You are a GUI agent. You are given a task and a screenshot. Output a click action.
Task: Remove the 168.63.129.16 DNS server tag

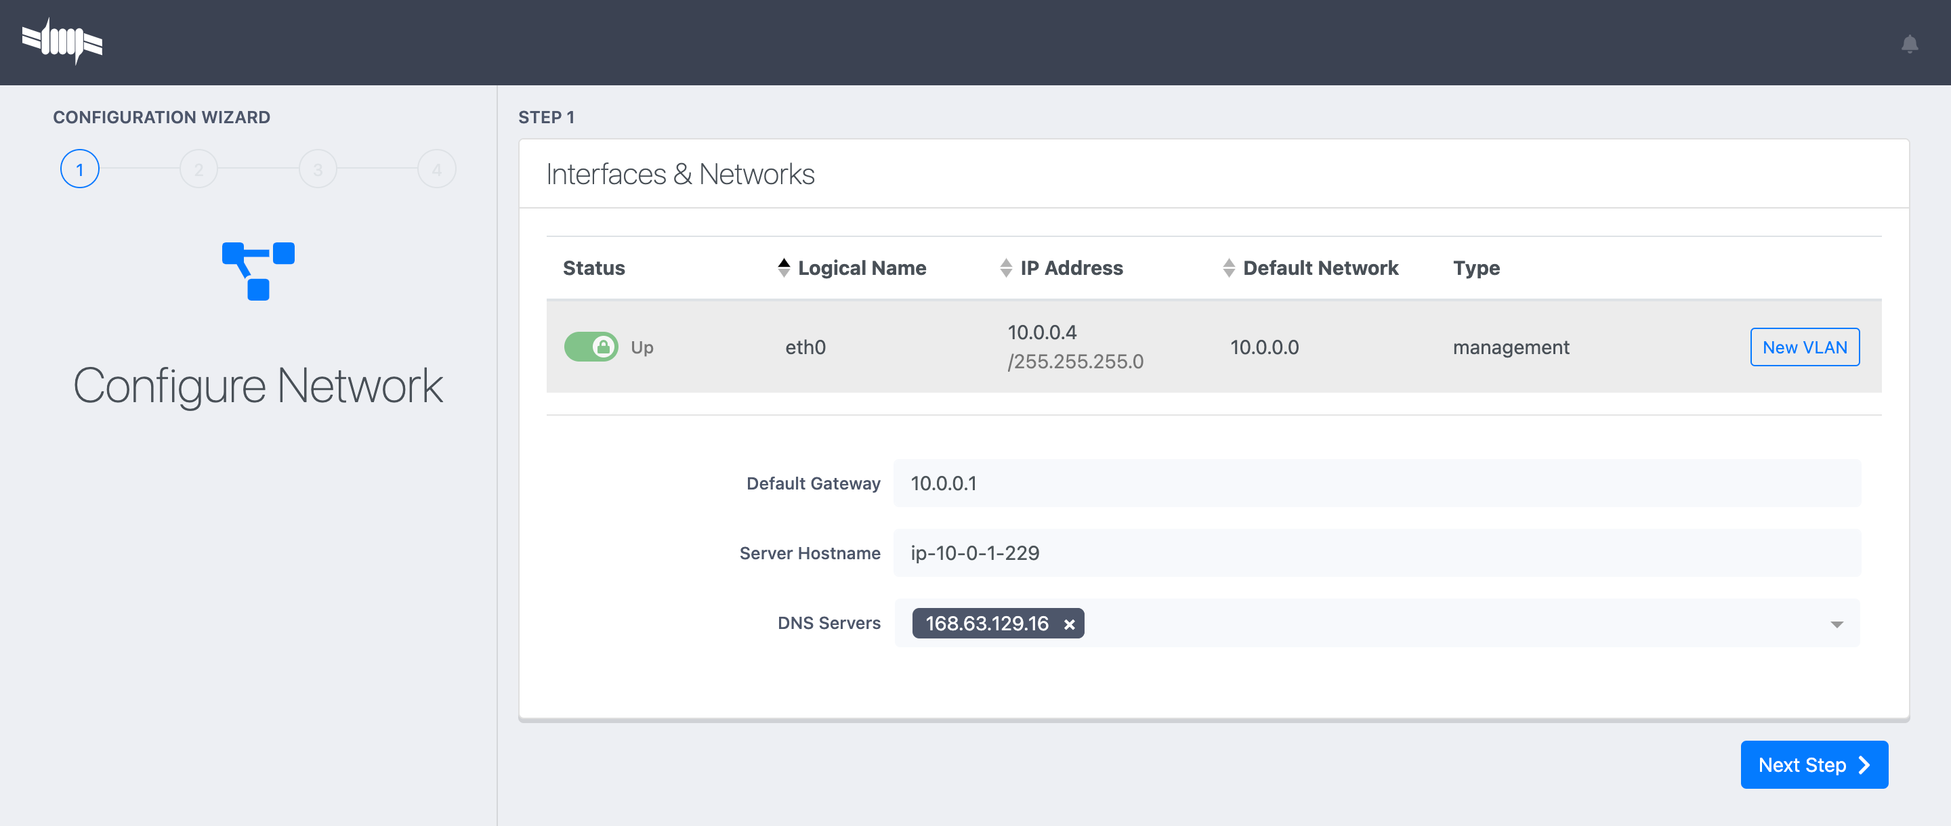tap(1069, 624)
